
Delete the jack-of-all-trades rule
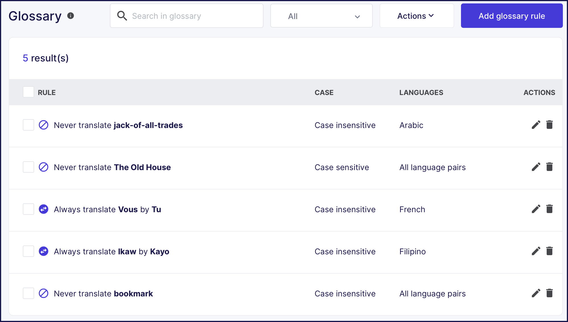[x=550, y=125]
